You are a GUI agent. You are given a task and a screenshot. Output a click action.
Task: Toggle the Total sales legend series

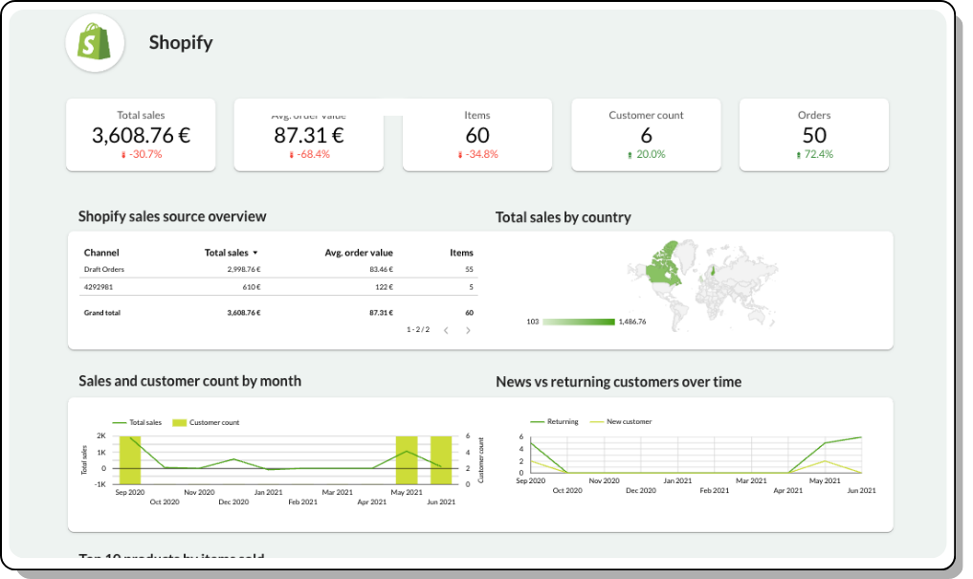pyautogui.click(x=137, y=422)
